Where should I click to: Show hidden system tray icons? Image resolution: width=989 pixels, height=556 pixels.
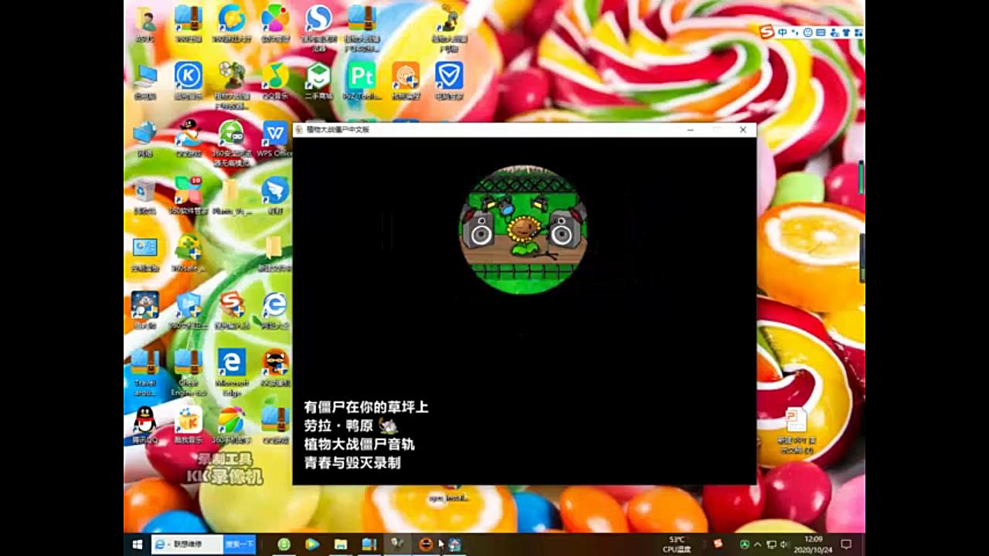click(x=757, y=544)
